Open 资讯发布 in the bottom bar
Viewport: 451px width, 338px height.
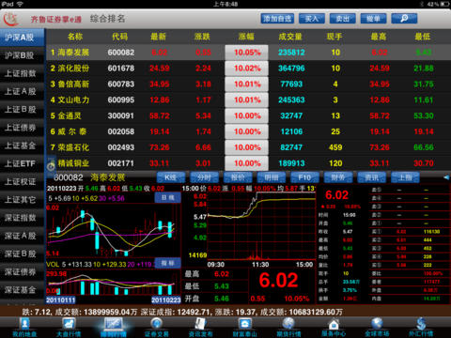(200, 328)
